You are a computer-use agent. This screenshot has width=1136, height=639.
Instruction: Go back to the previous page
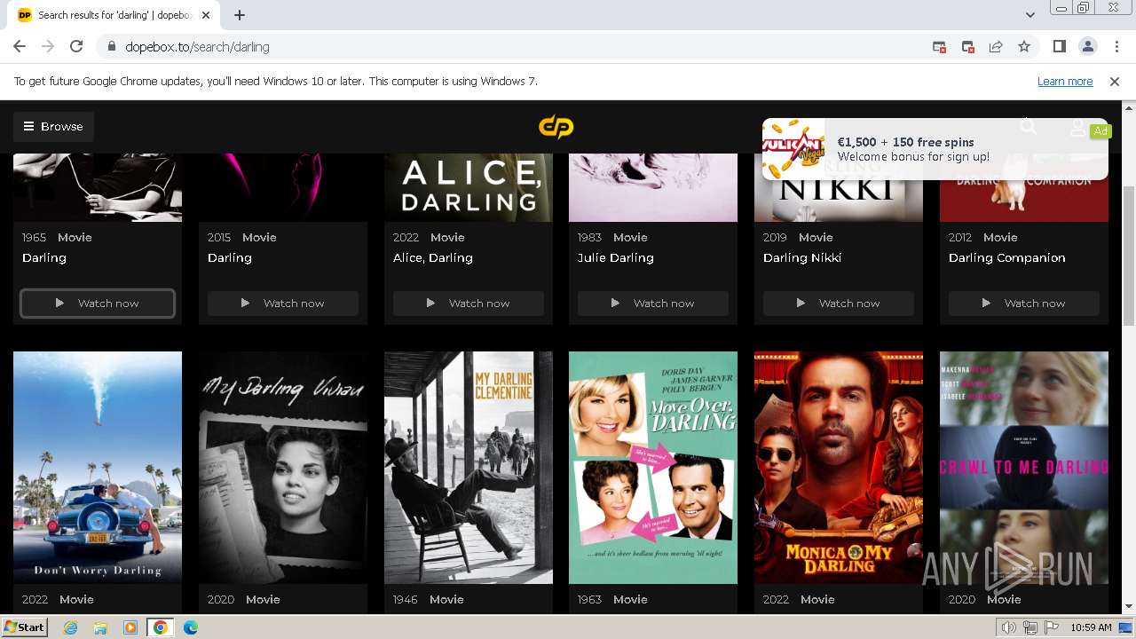coord(20,46)
